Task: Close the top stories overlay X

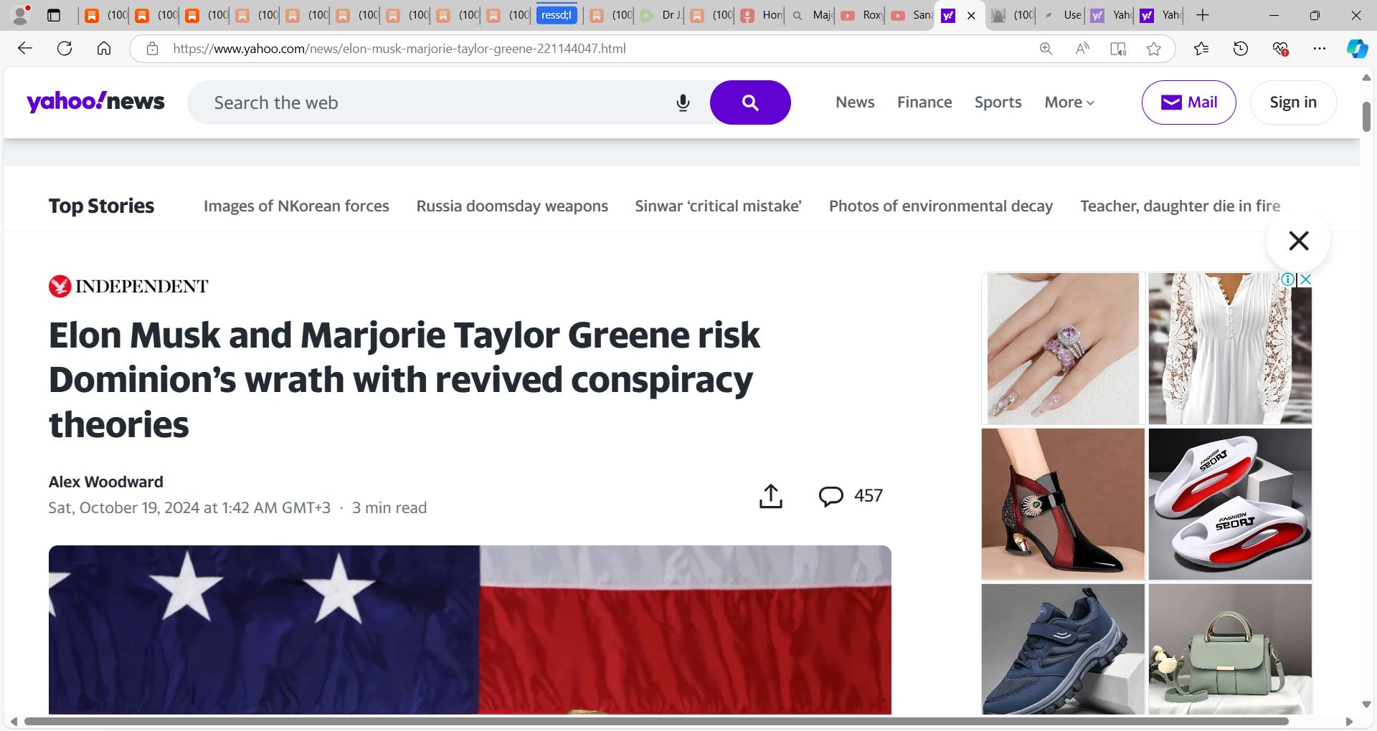Action: [1298, 241]
